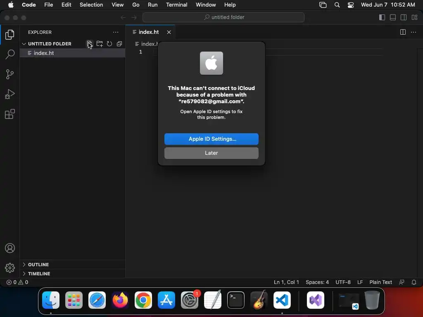Open the Run and Debug view
This screenshot has height=317, width=423.
[10, 94]
